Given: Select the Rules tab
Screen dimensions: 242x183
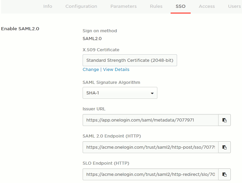Looking at the screenshot, I should 156,6.
